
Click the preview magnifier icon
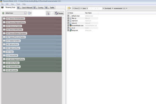point(48,13)
